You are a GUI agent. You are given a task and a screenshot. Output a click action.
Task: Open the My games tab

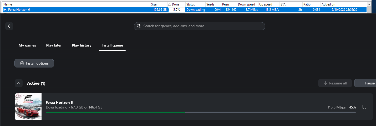(27, 45)
